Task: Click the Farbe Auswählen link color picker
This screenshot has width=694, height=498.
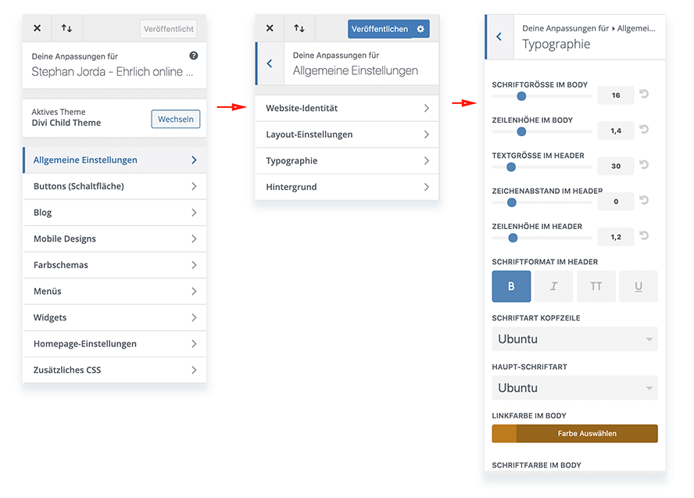Action: 575,434
